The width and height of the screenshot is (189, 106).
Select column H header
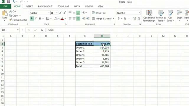click(102, 36)
